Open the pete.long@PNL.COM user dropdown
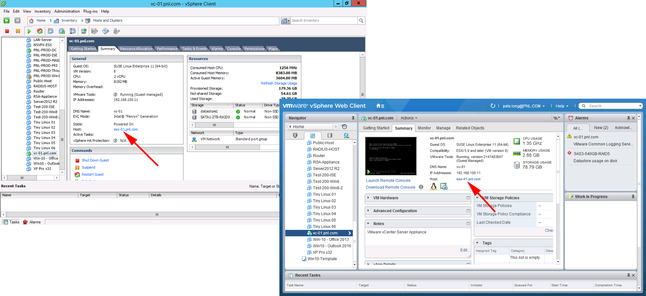The height and width of the screenshot is (296, 646). [524, 106]
